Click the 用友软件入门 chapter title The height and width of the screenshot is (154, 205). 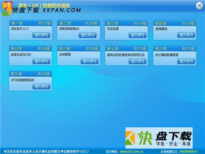click(20, 29)
